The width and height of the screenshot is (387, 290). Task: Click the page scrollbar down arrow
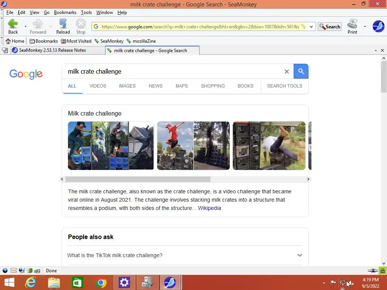pyautogui.click(x=384, y=263)
